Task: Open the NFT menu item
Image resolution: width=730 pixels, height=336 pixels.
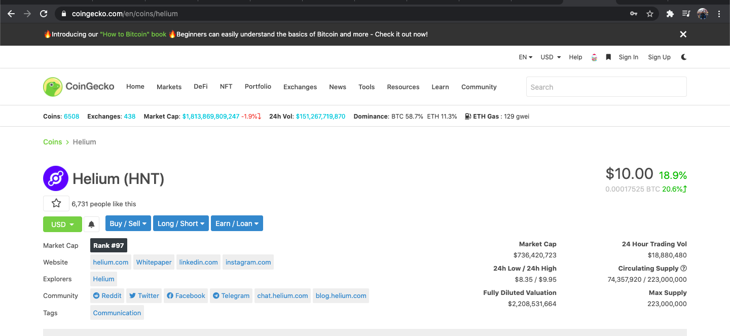Action: (226, 87)
